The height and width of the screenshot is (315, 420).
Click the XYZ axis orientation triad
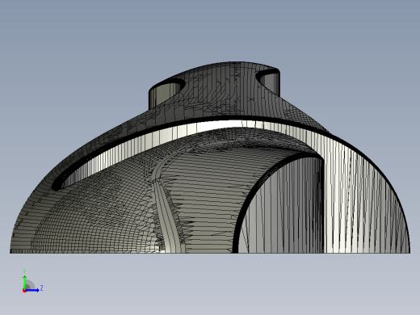(x=32, y=281)
